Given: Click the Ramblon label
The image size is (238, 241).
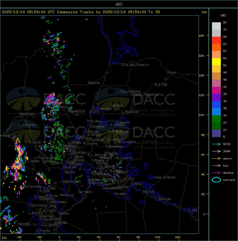Looking at the screenshot, I should pos(94,83).
